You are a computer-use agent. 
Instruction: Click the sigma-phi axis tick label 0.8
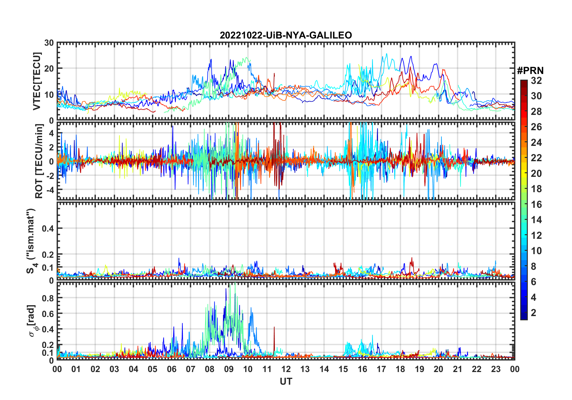tap(48, 298)
